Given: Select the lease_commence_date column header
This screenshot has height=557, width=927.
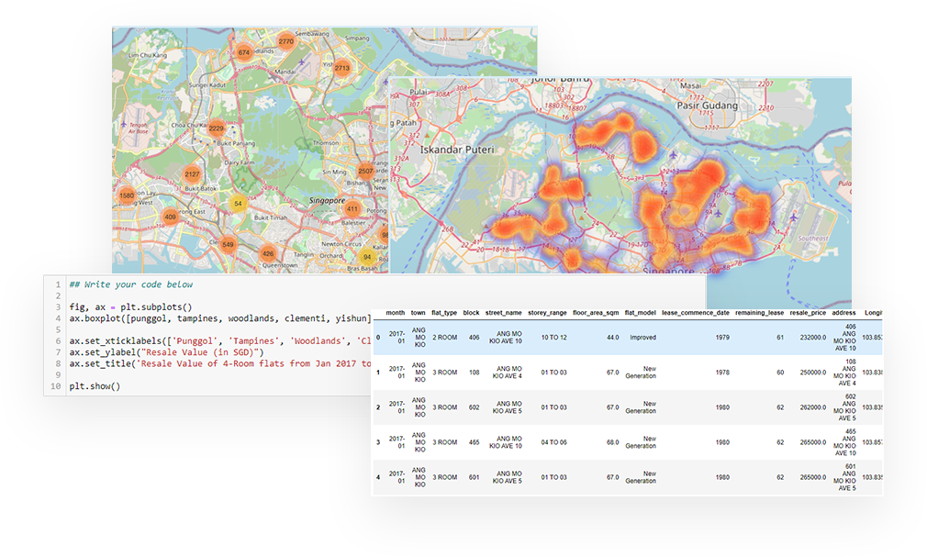Looking at the screenshot, I should pos(695,313).
